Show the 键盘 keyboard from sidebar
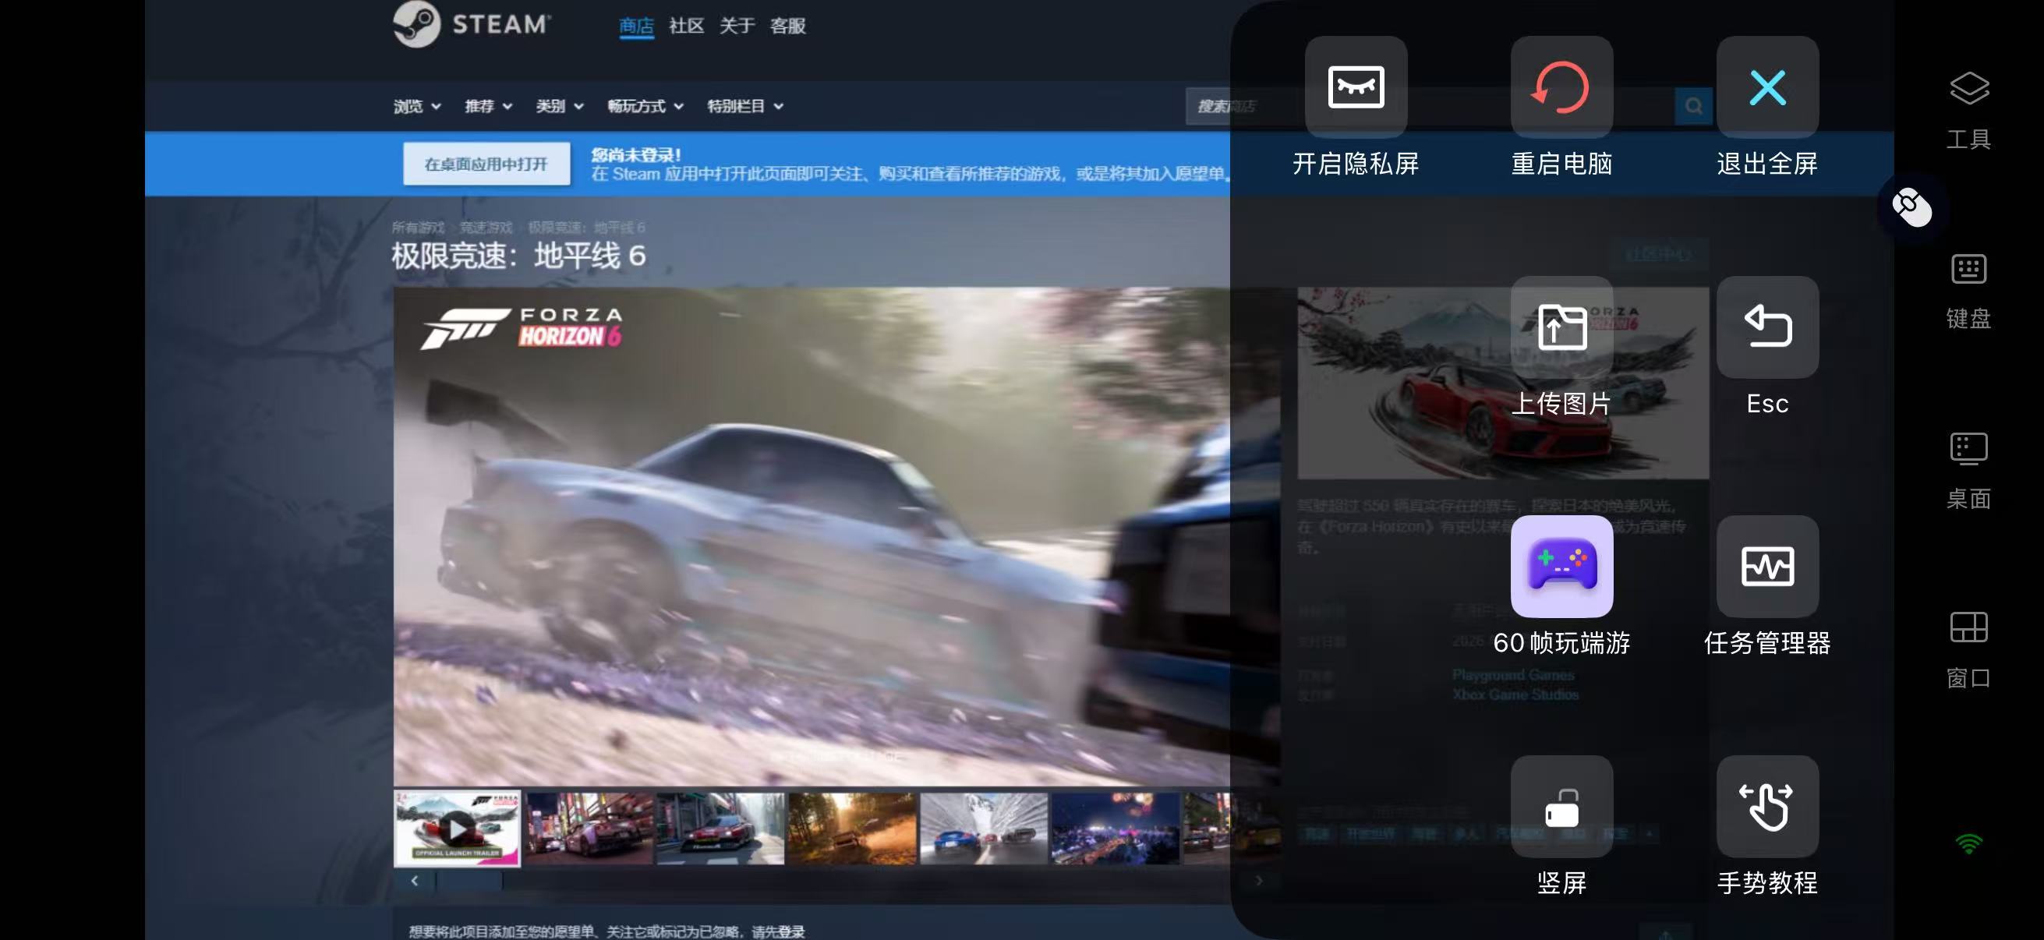The width and height of the screenshot is (2044, 940). coord(1968,290)
